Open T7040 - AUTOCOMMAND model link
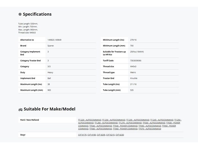This screenshot has width=198, height=149. click(101, 126)
